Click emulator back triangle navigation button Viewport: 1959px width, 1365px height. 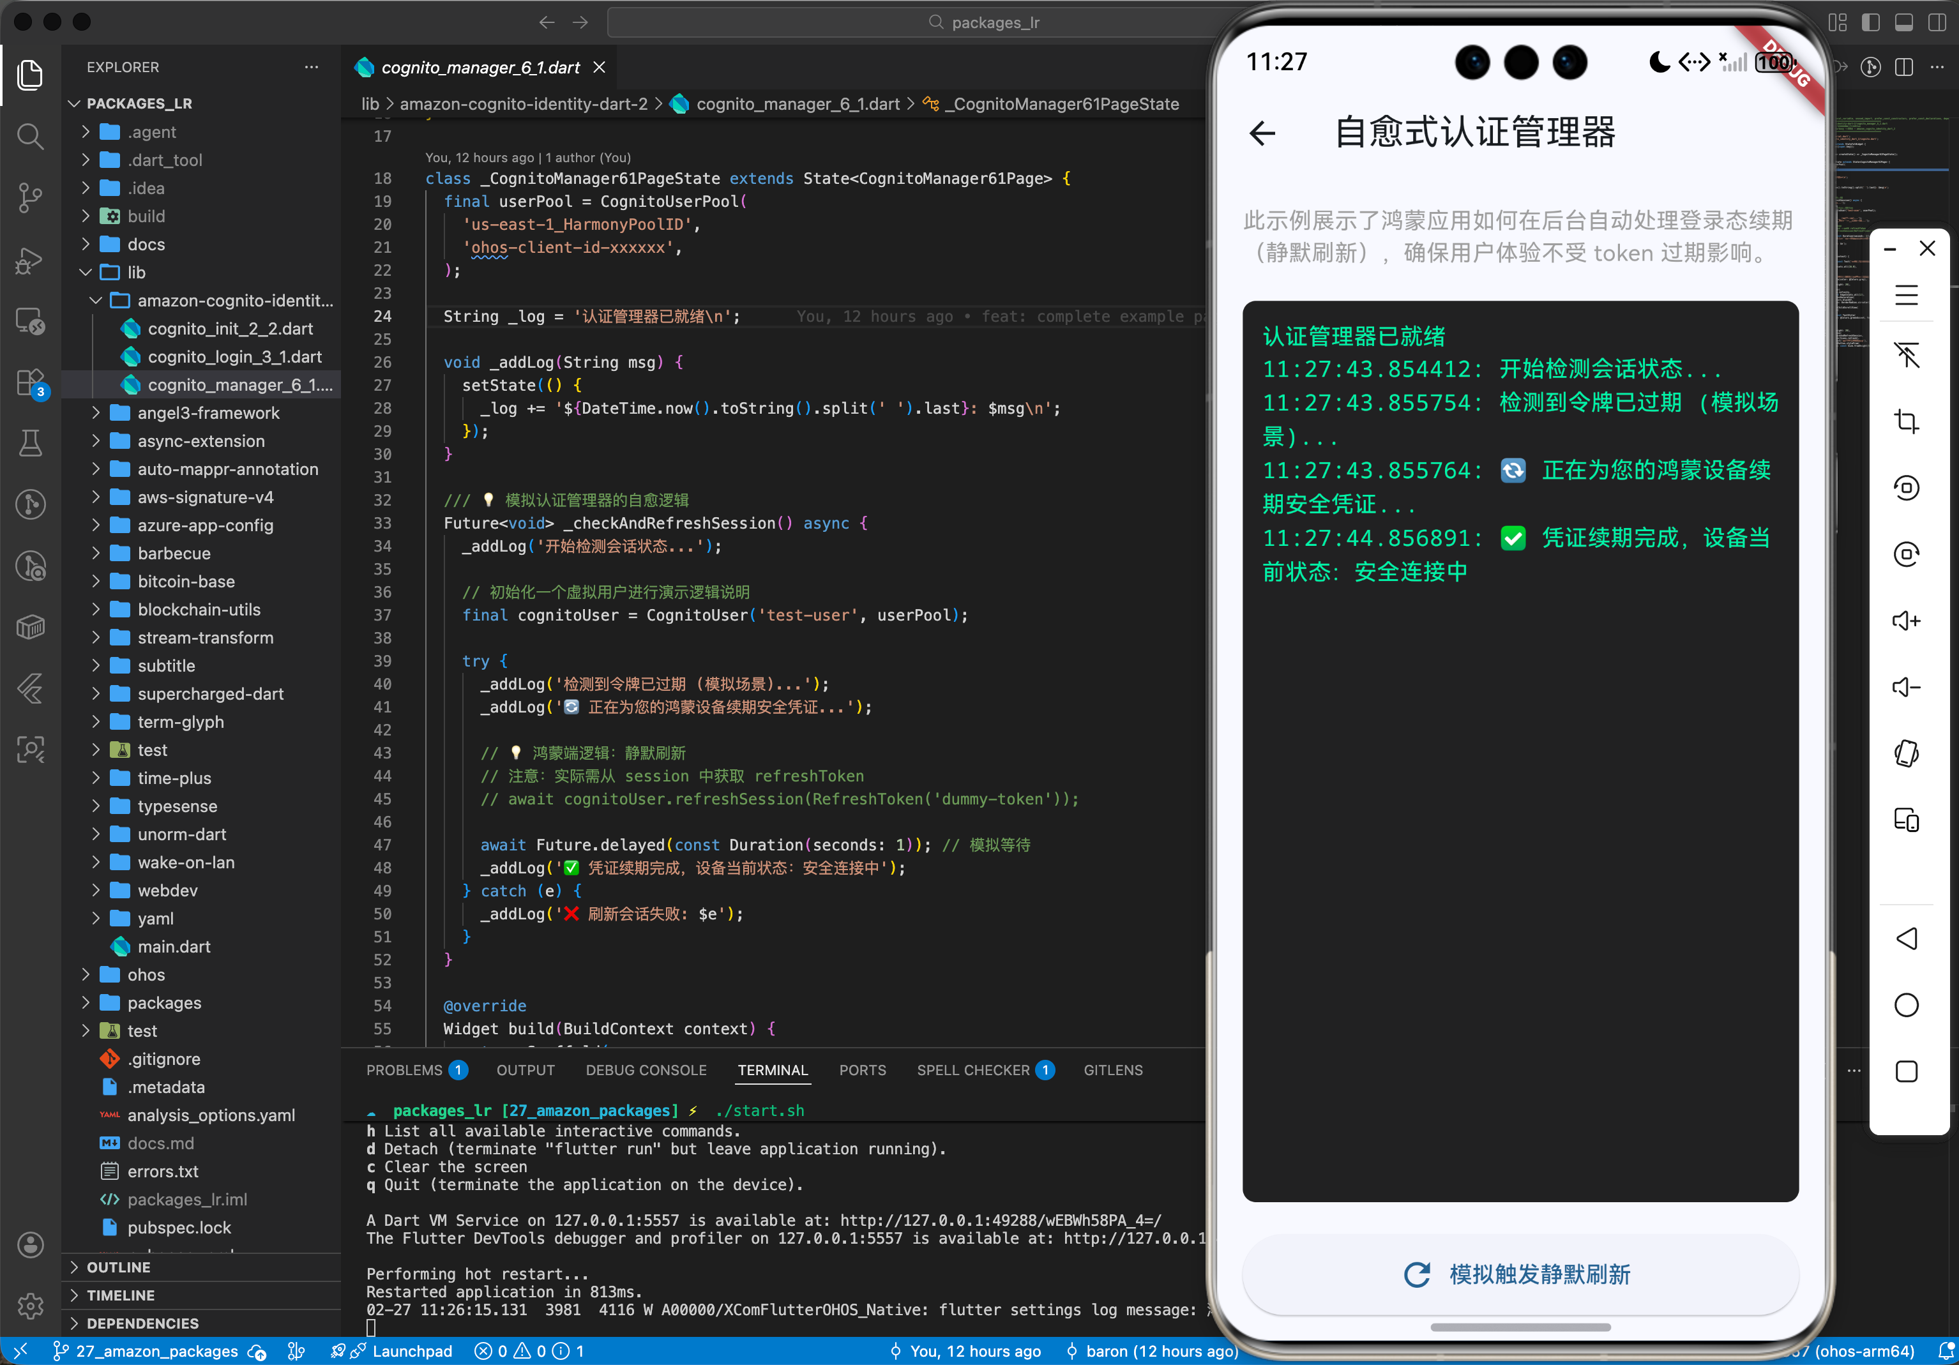click(x=1906, y=939)
